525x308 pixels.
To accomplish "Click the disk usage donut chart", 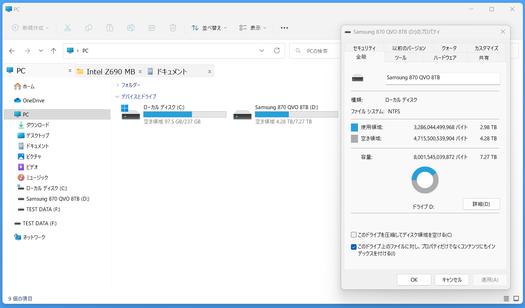I will click(x=425, y=180).
